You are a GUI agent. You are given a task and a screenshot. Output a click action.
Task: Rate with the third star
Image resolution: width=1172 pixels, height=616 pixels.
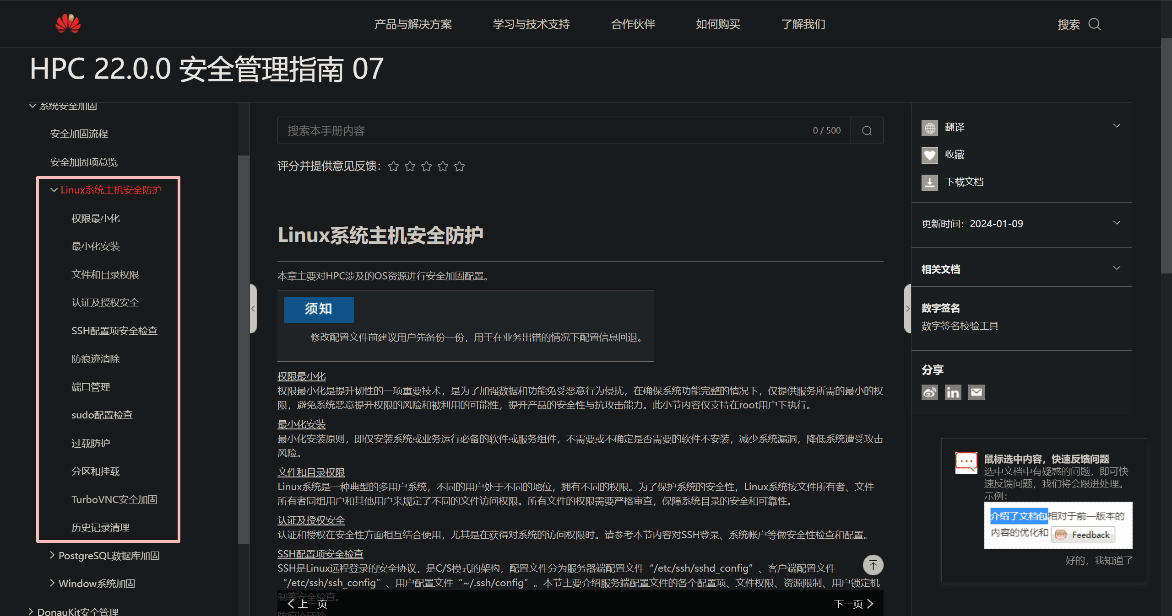click(426, 166)
